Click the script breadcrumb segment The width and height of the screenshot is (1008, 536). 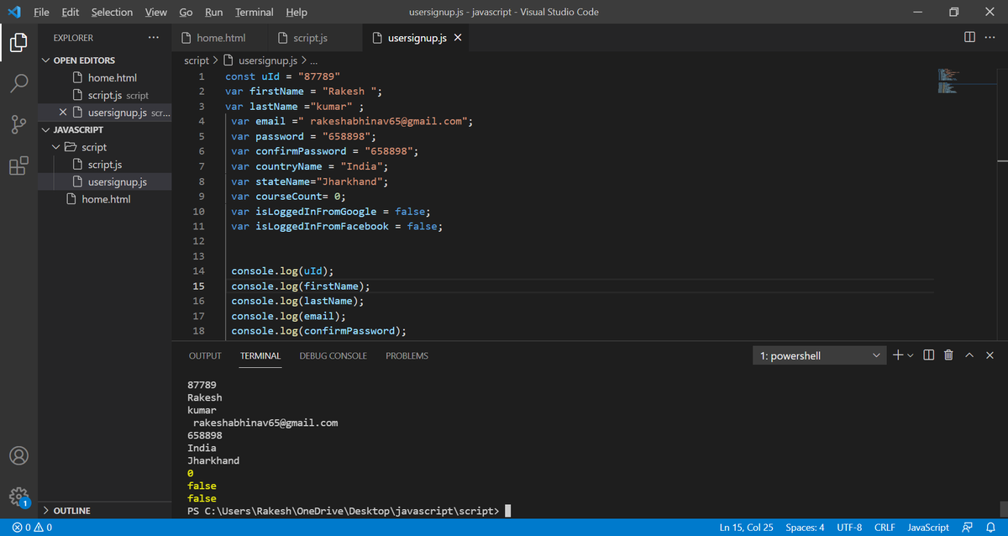pyautogui.click(x=197, y=61)
